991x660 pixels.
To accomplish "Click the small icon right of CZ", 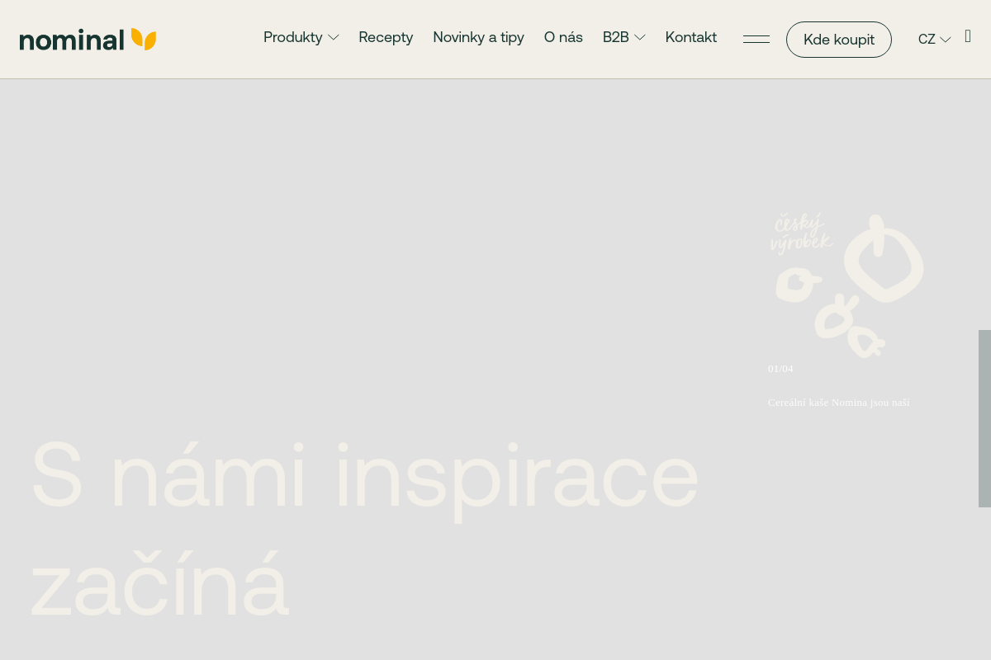I will pos(968,36).
